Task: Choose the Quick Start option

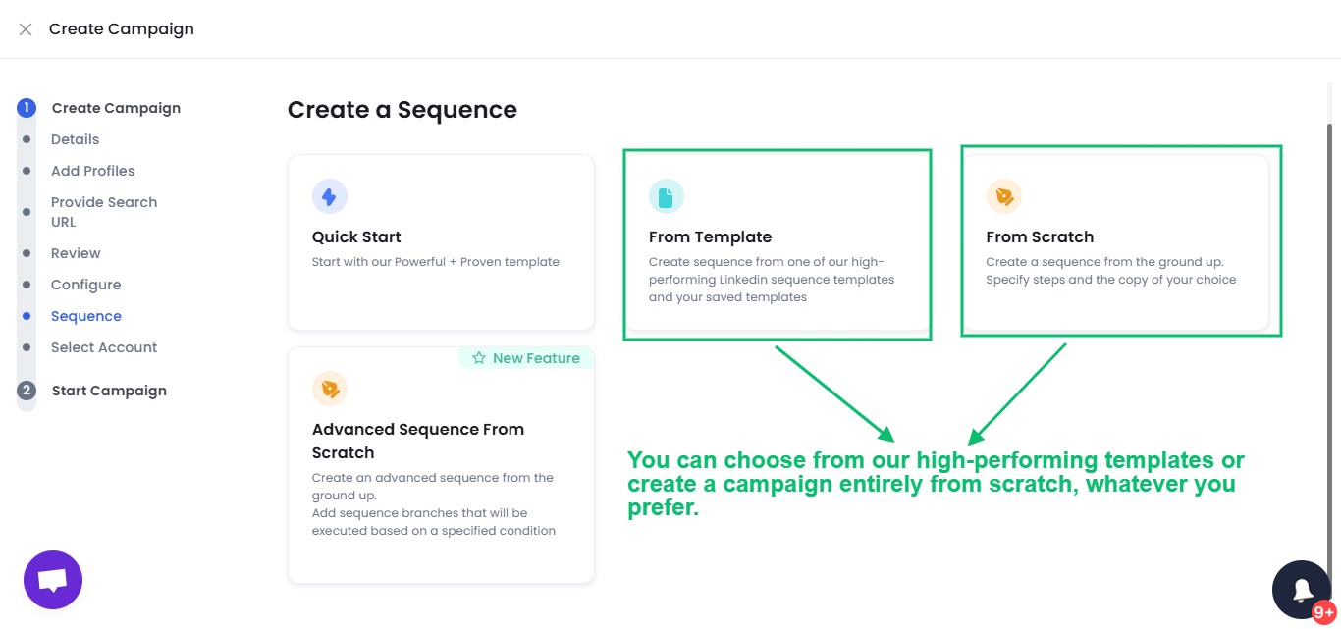Action: click(x=441, y=243)
